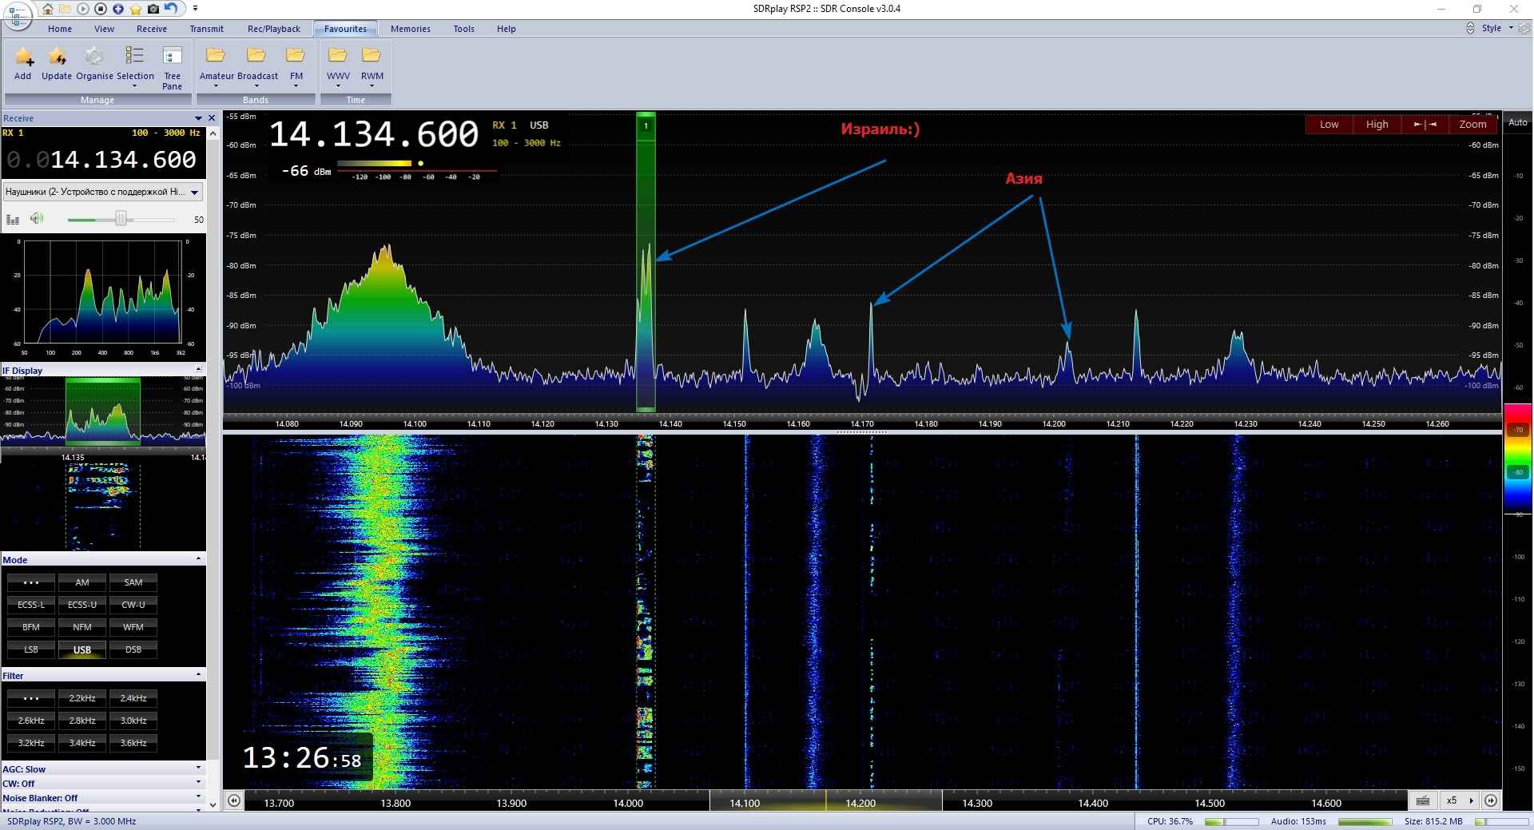
Task: Click the Zoom button above the spectrum
Action: pyautogui.click(x=1473, y=124)
